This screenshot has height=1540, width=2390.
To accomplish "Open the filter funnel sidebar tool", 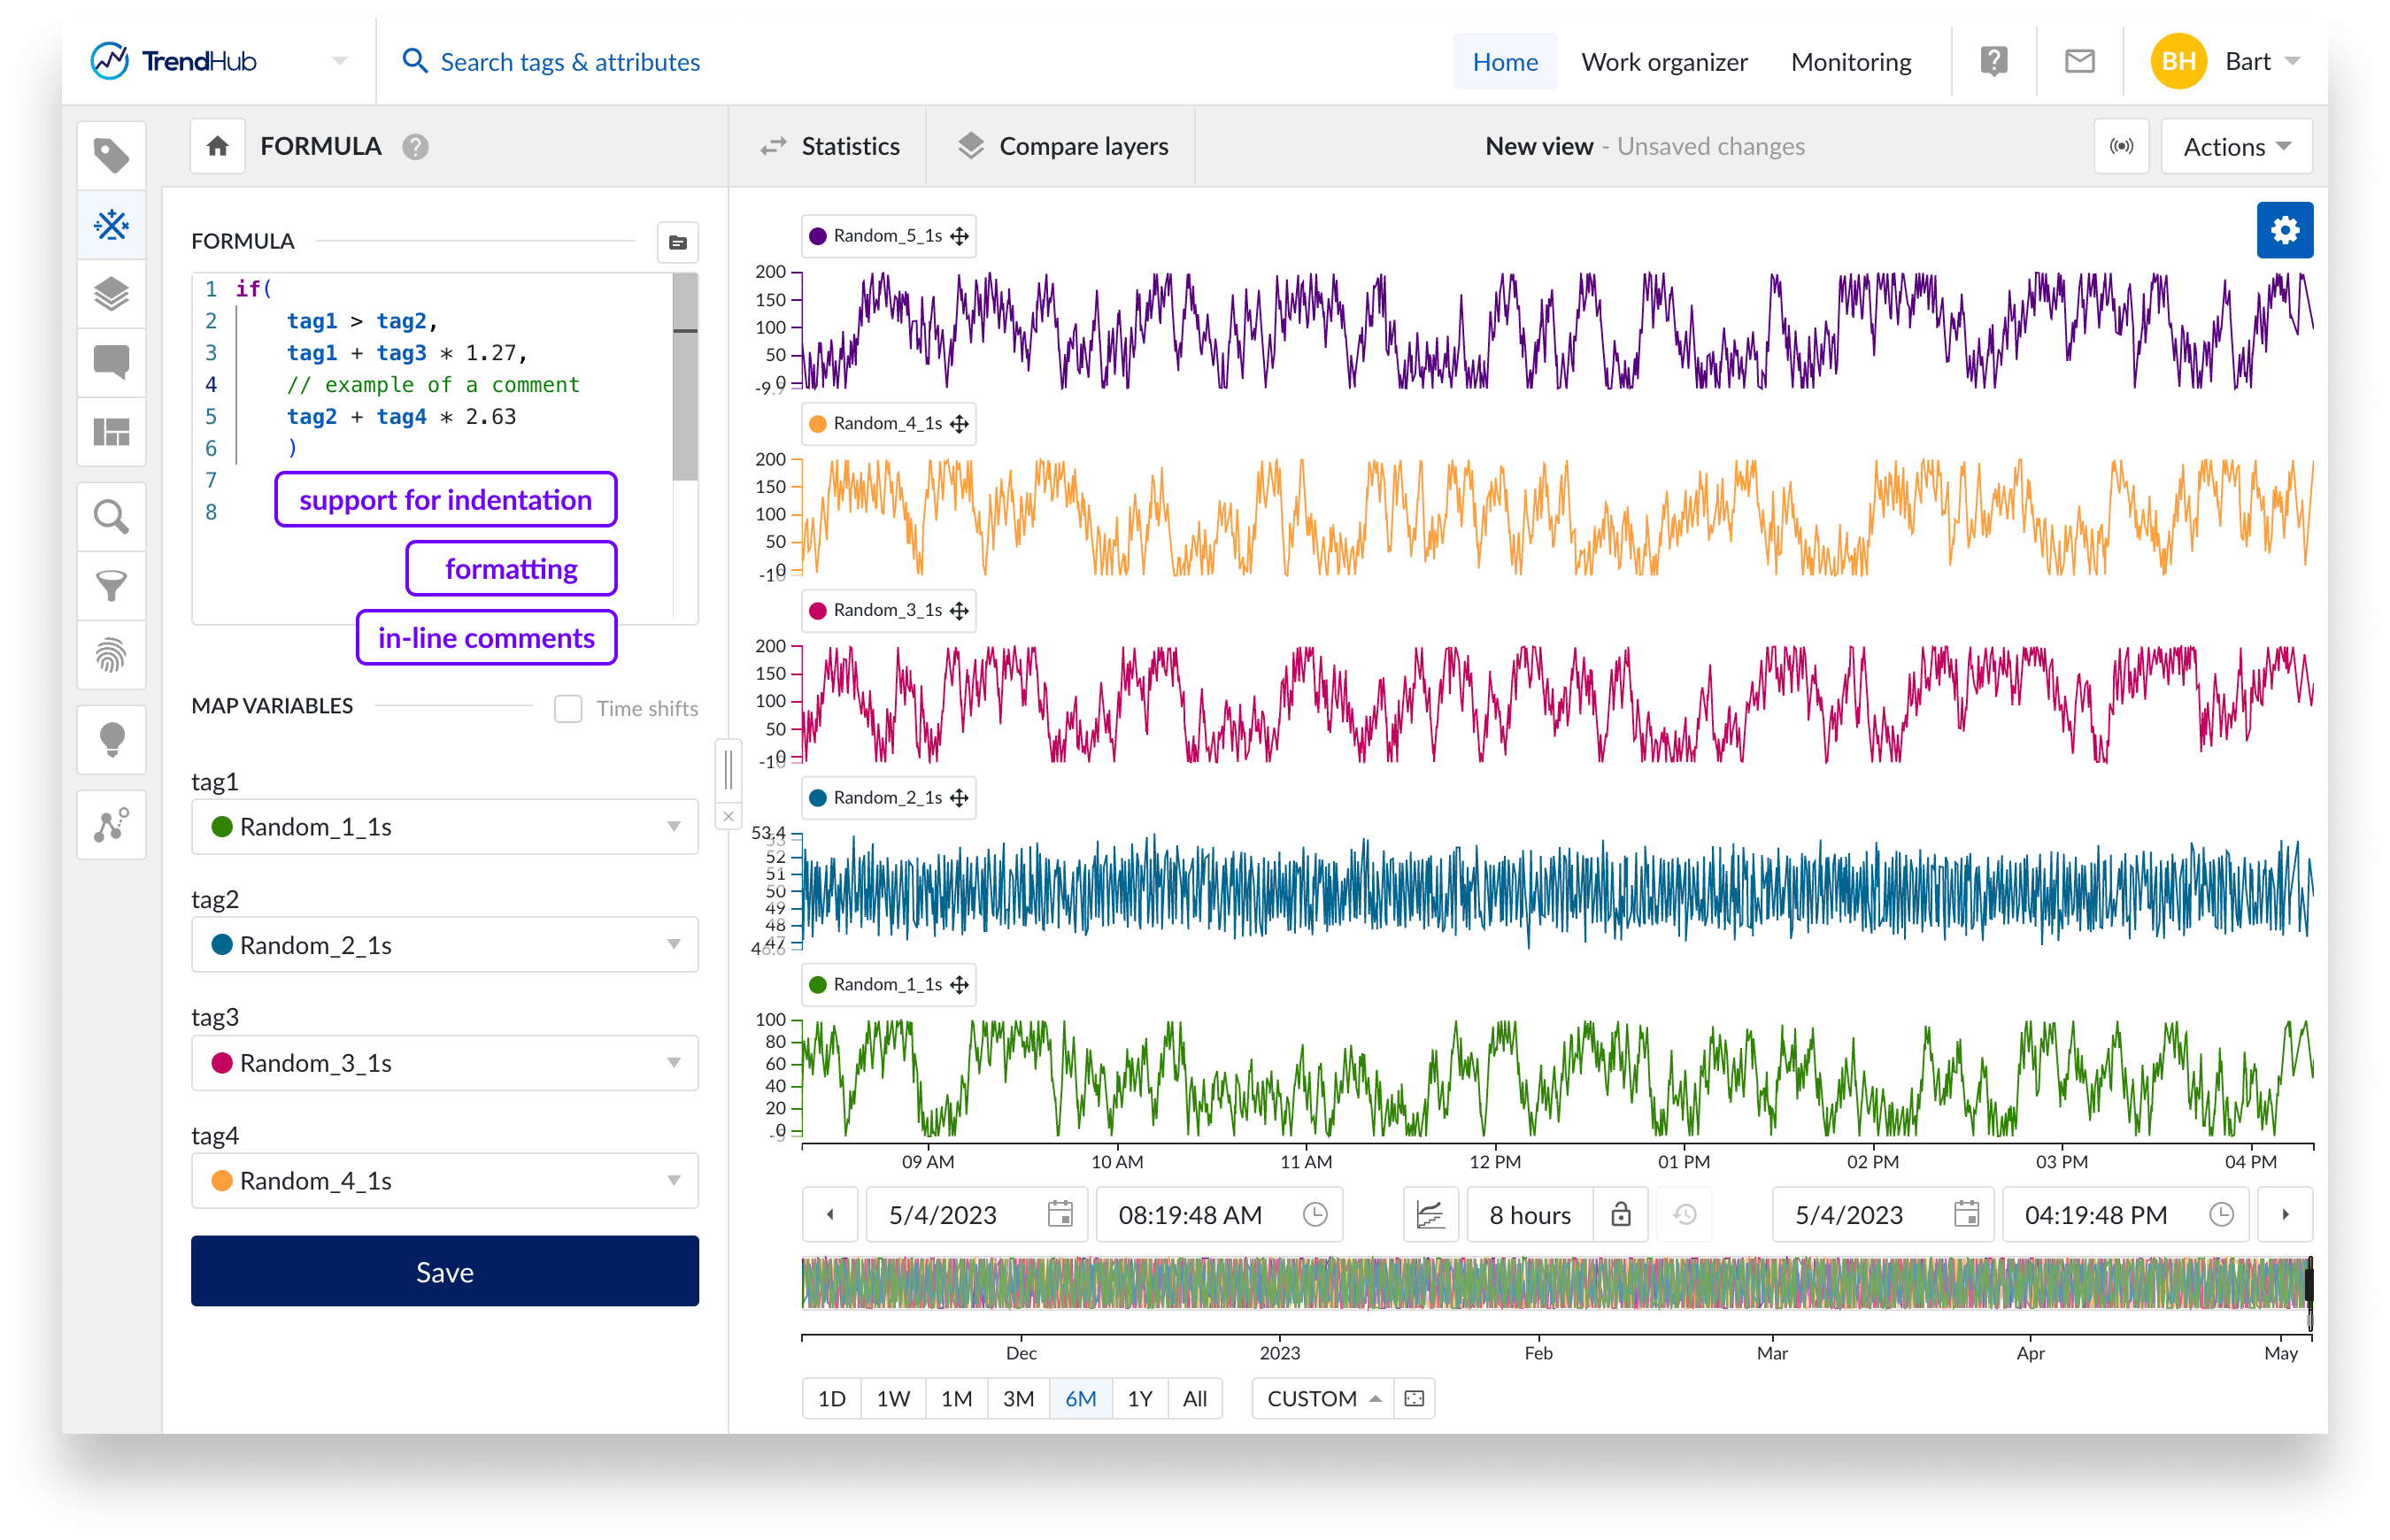I will pyautogui.click(x=111, y=586).
